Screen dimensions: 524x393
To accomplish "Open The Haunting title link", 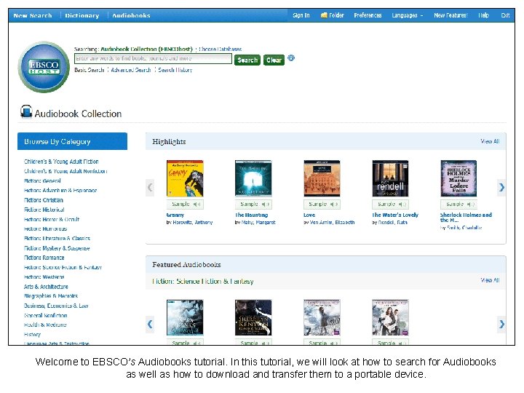I will pyautogui.click(x=252, y=215).
